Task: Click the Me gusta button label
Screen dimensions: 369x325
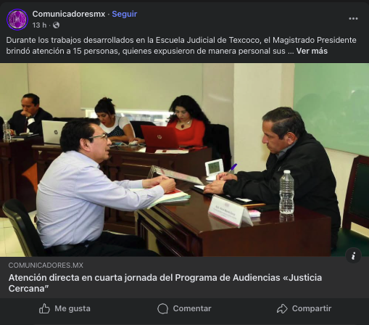Action: 72,308
